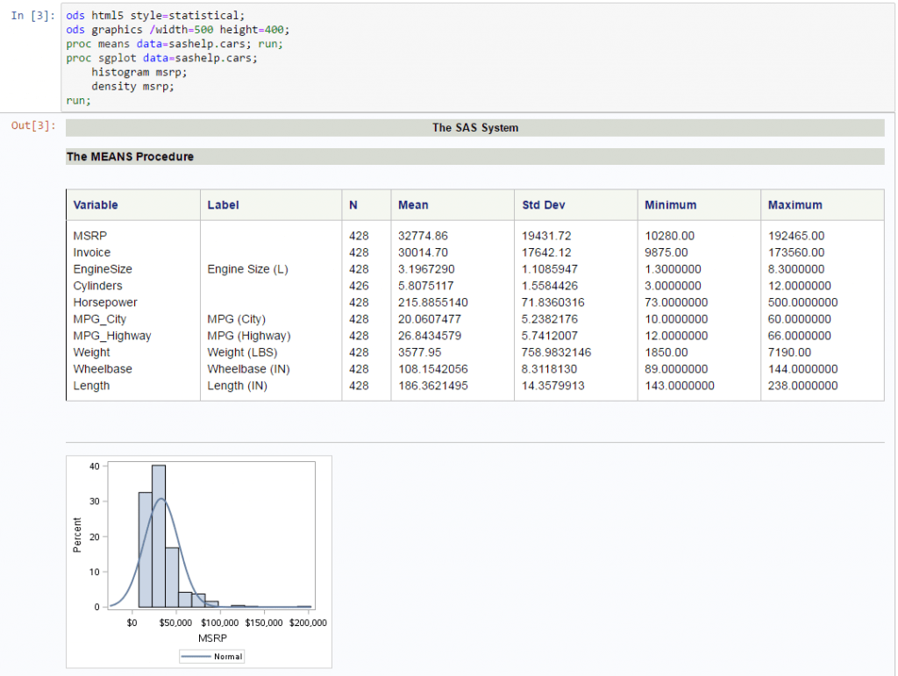Image resolution: width=898 pixels, height=676 pixels.
Task: Click the "In [3]" cell prompt
Action: [32, 15]
